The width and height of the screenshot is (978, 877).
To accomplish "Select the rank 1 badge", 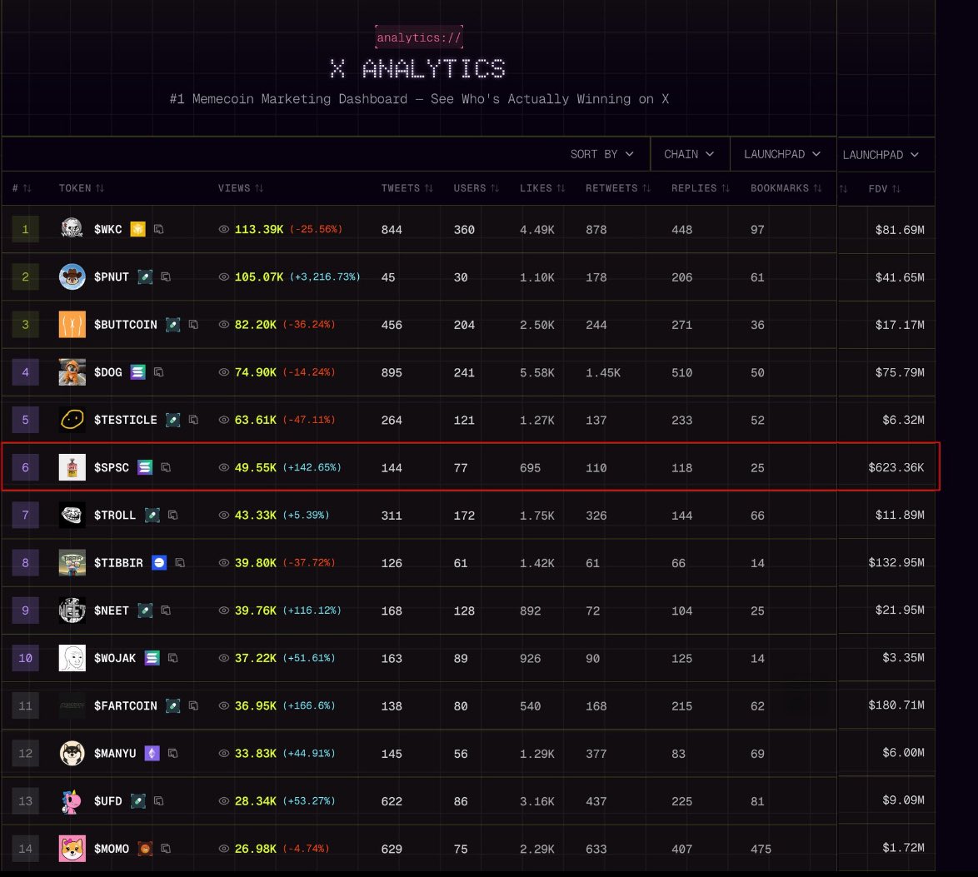I will pos(25,229).
